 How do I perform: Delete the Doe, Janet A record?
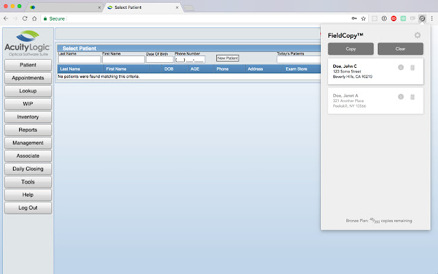point(412,97)
